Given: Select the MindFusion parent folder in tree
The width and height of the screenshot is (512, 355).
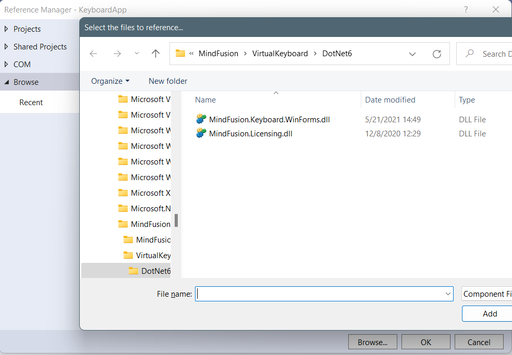Looking at the screenshot, I should tap(151, 224).
